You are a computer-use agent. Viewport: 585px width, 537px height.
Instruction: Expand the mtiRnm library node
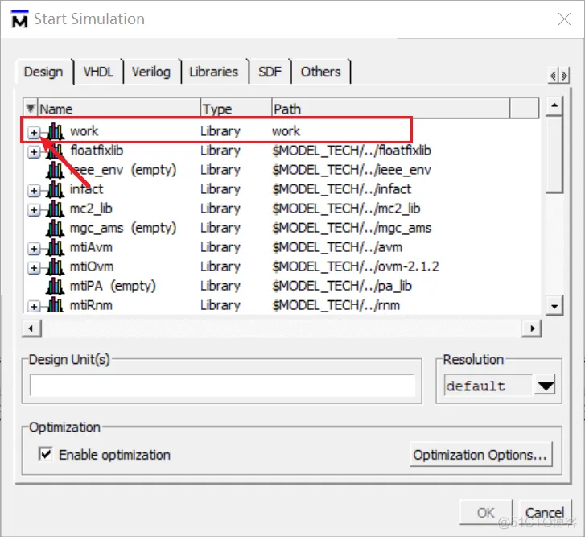pos(34,307)
